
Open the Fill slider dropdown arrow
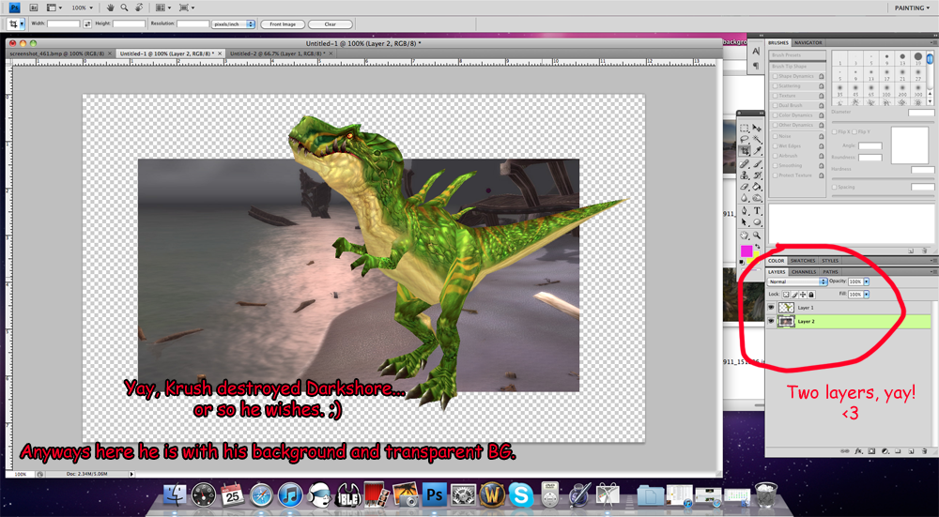click(866, 295)
